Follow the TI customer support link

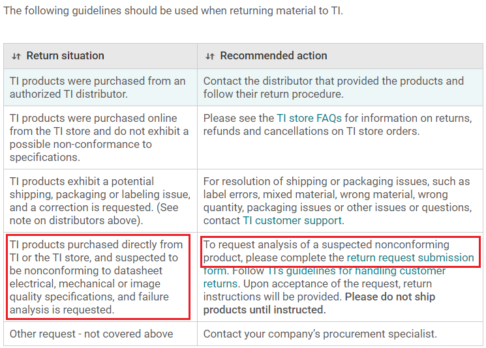tap(292, 220)
